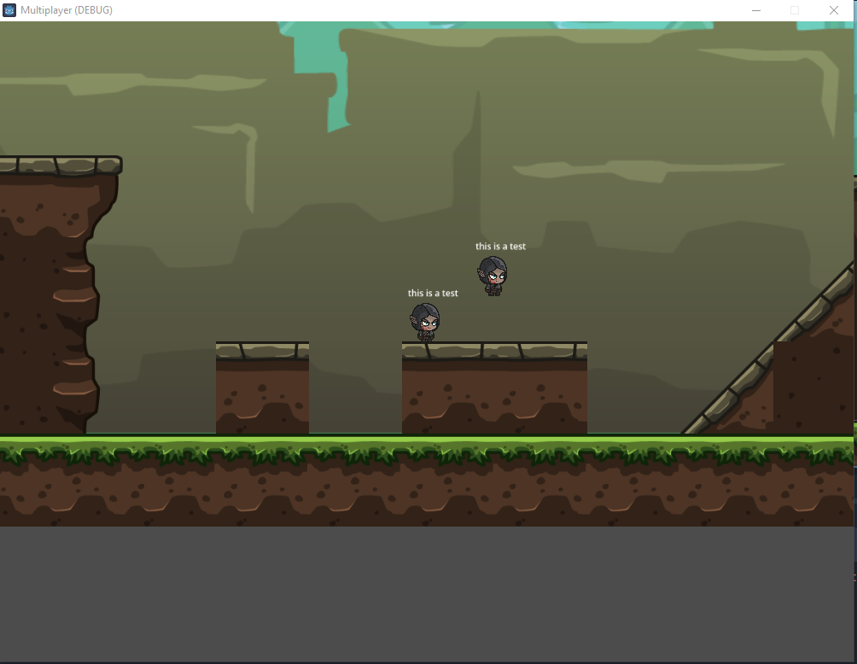857x664 pixels.
Task: Click the small floating platform on the left
Action: pos(262,384)
